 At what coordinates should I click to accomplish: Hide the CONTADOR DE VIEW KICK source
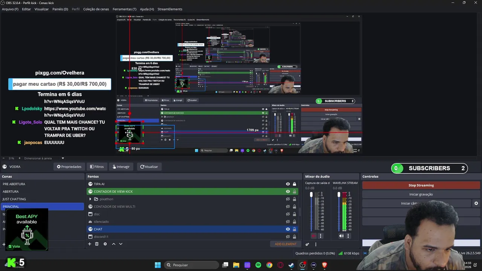(288, 192)
